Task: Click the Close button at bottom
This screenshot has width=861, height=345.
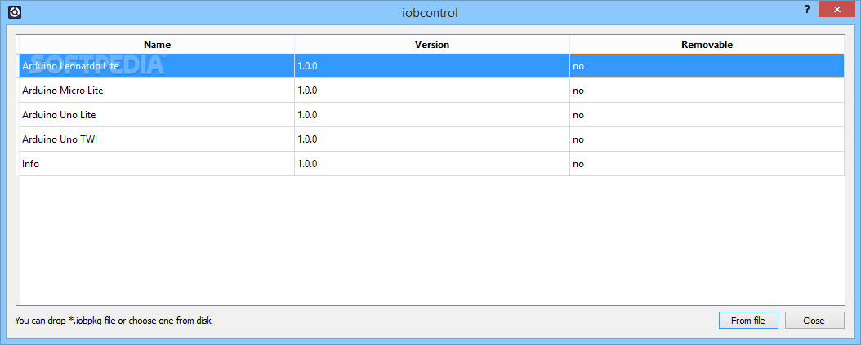Action: [814, 321]
